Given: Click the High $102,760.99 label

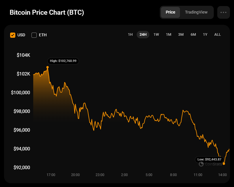Looking at the screenshot, I should point(63,61).
